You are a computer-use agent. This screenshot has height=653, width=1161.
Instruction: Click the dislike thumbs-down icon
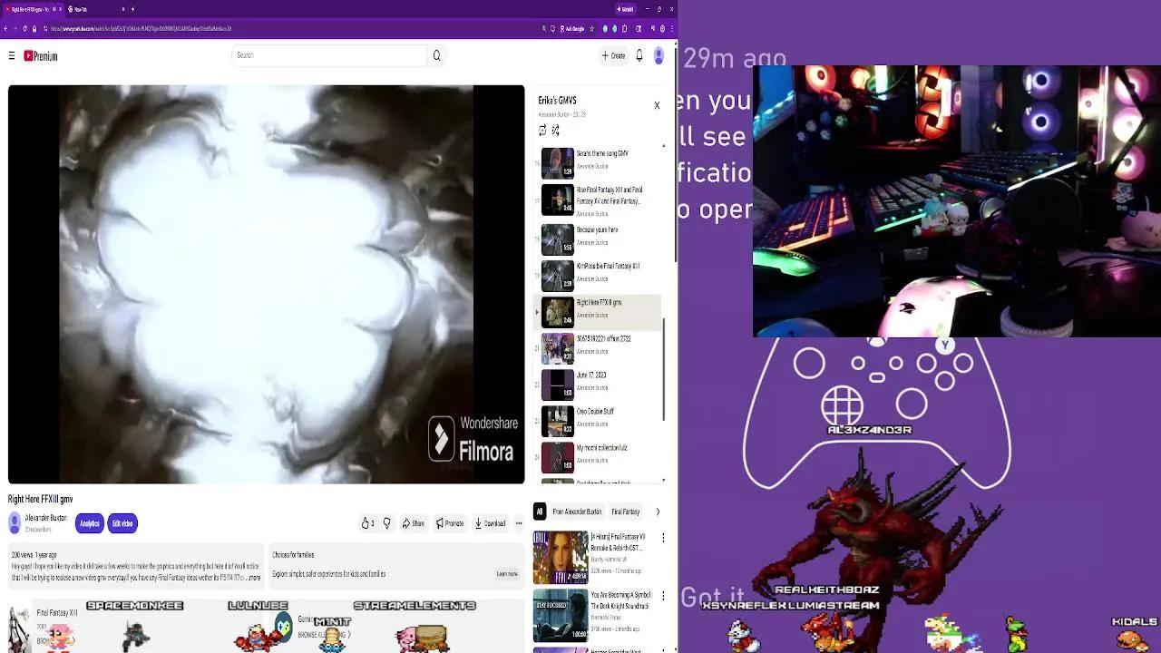tap(386, 523)
